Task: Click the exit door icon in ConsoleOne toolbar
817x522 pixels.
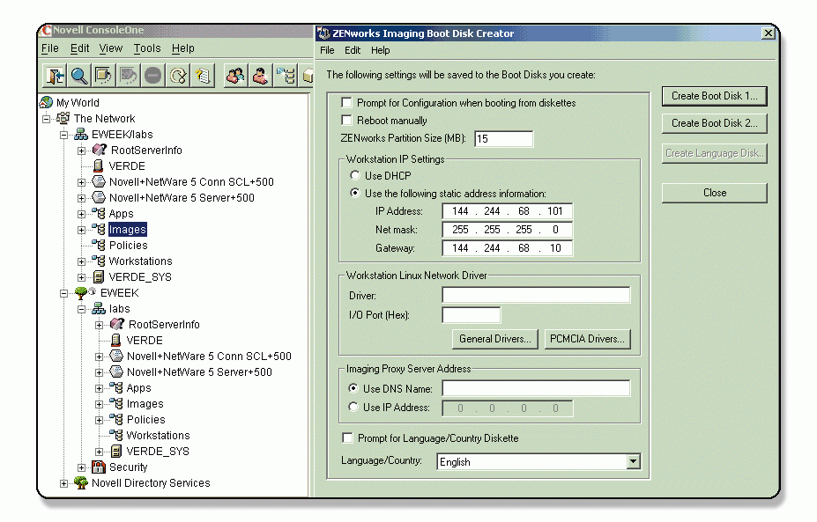Action: coord(55,76)
